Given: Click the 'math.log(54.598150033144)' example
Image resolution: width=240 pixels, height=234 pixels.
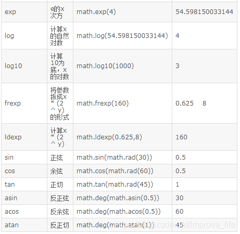Looking at the screenshot, I should click(122, 36).
